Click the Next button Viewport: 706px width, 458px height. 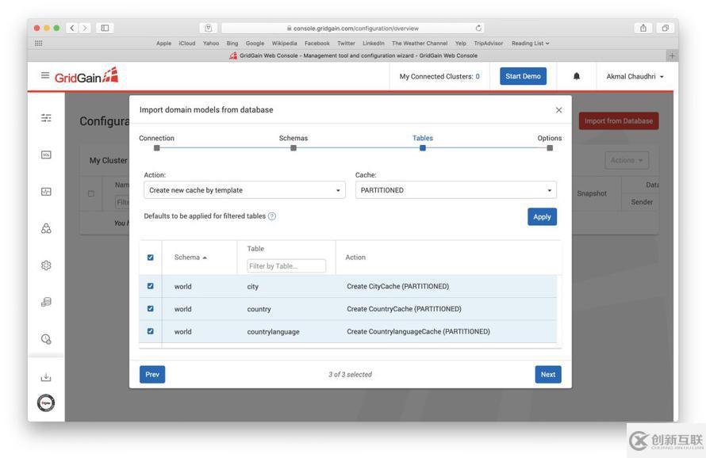point(548,374)
